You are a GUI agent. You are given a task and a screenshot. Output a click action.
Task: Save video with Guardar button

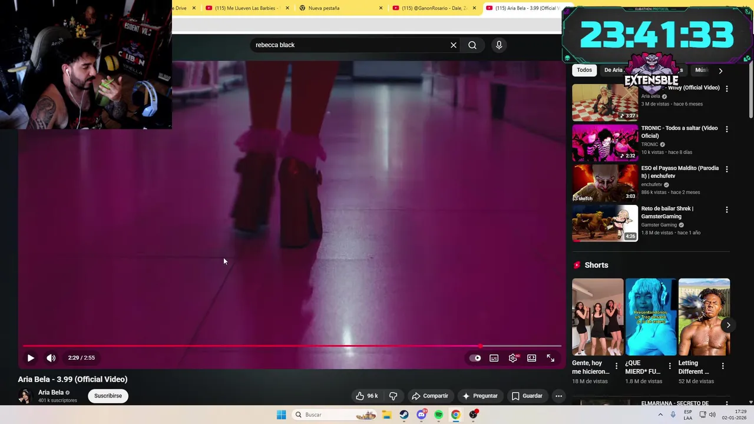tap(527, 396)
